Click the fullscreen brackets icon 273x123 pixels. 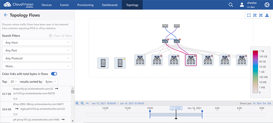tap(249, 15)
